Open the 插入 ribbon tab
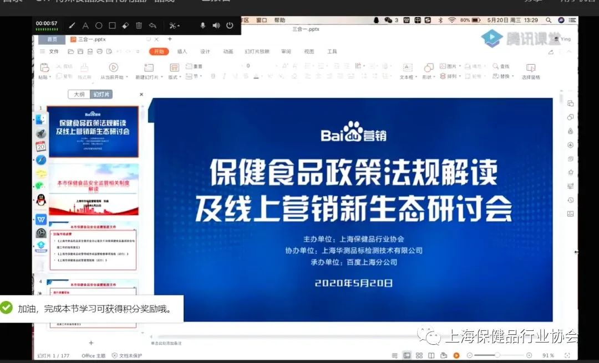 (182, 51)
